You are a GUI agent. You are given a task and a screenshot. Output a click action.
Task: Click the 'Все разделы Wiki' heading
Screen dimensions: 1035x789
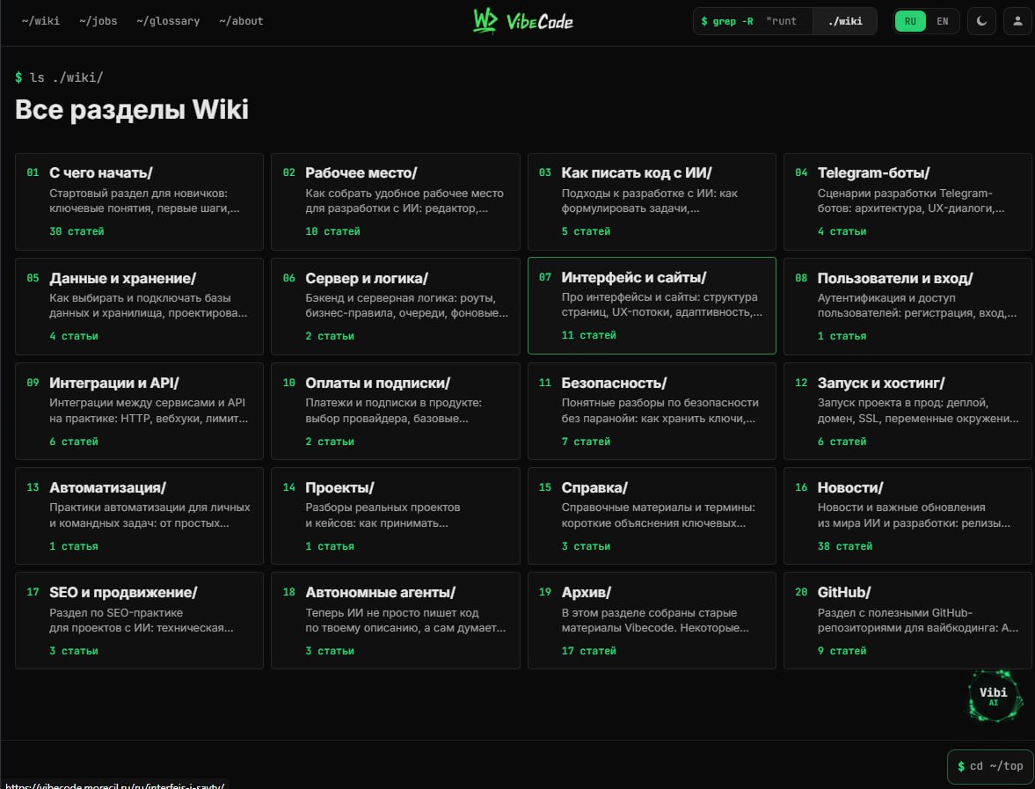pyautogui.click(x=132, y=110)
